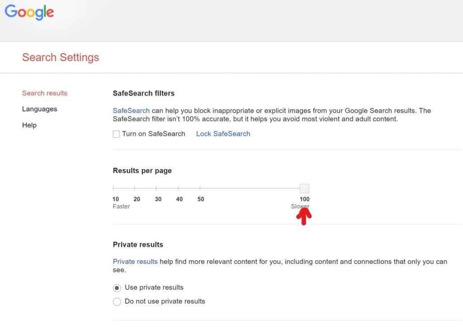Click the Search Settings page heading
Viewport: 463px width, 327px height.
(61, 58)
